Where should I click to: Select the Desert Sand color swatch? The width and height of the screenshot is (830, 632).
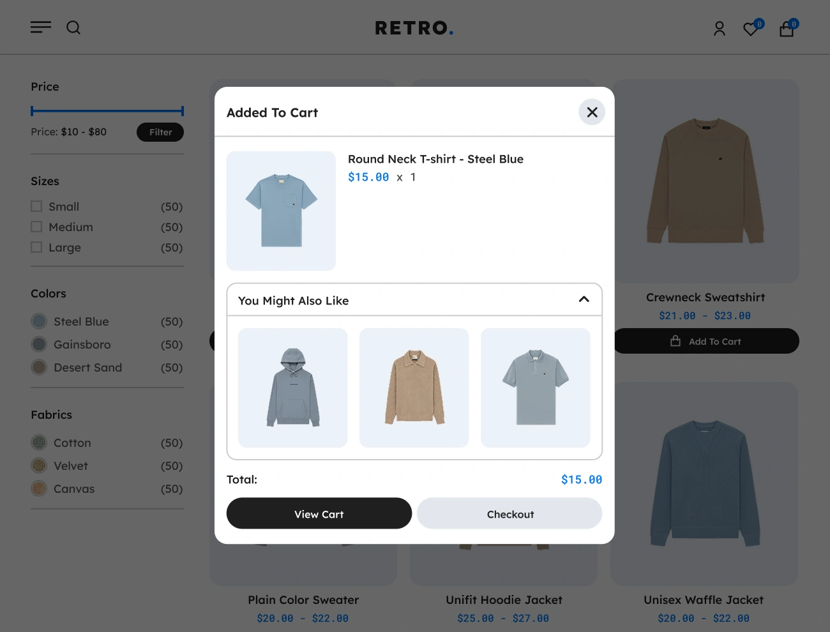pyautogui.click(x=39, y=367)
